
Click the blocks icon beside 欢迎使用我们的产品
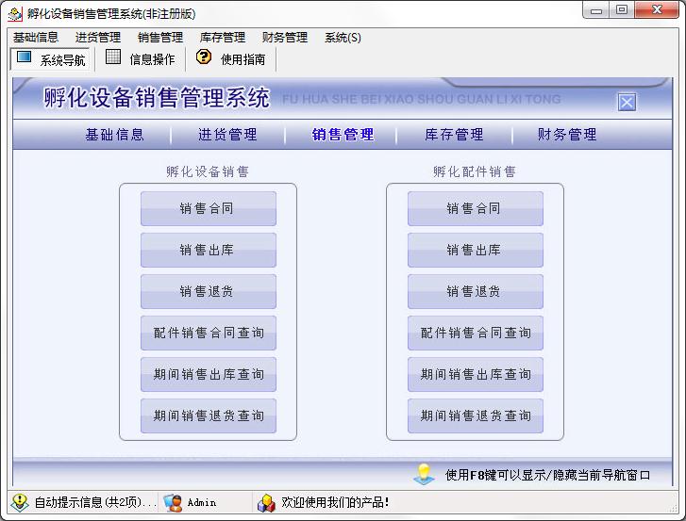(x=266, y=503)
